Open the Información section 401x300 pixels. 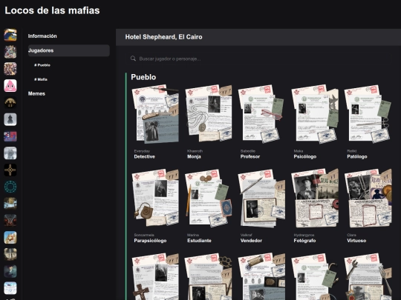[x=42, y=36]
